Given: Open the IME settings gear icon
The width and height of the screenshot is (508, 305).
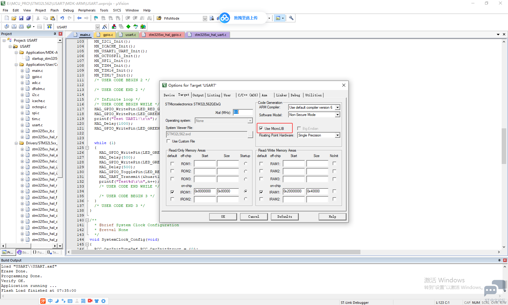Looking at the screenshot, I should click(x=103, y=301).
